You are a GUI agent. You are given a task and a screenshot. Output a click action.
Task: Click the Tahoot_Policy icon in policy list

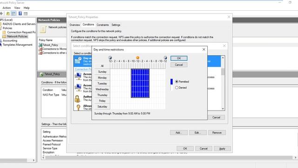pyautogui.click(x=41, y=45)
